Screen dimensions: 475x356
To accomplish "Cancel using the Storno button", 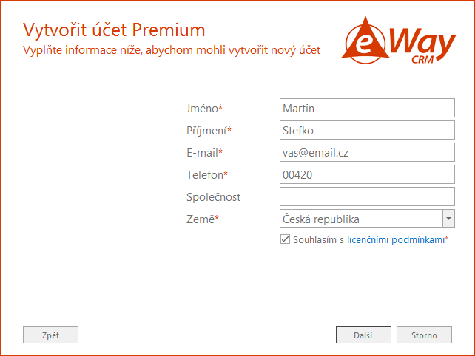I will (x=424, y=335).
